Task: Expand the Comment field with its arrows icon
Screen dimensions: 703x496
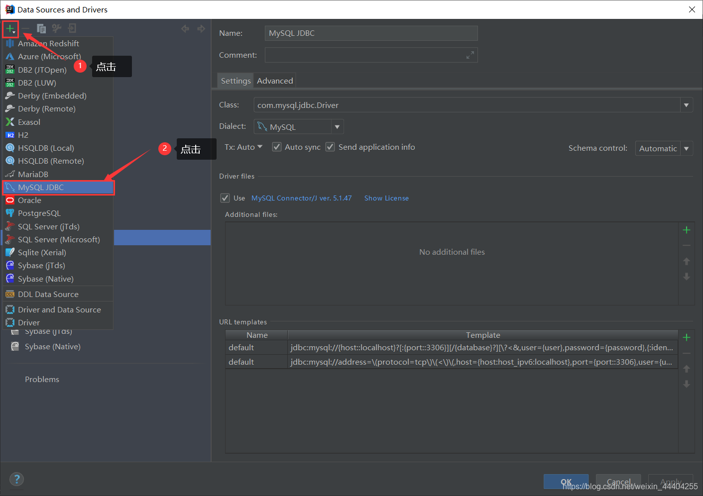Action: (x=470, y=55)
